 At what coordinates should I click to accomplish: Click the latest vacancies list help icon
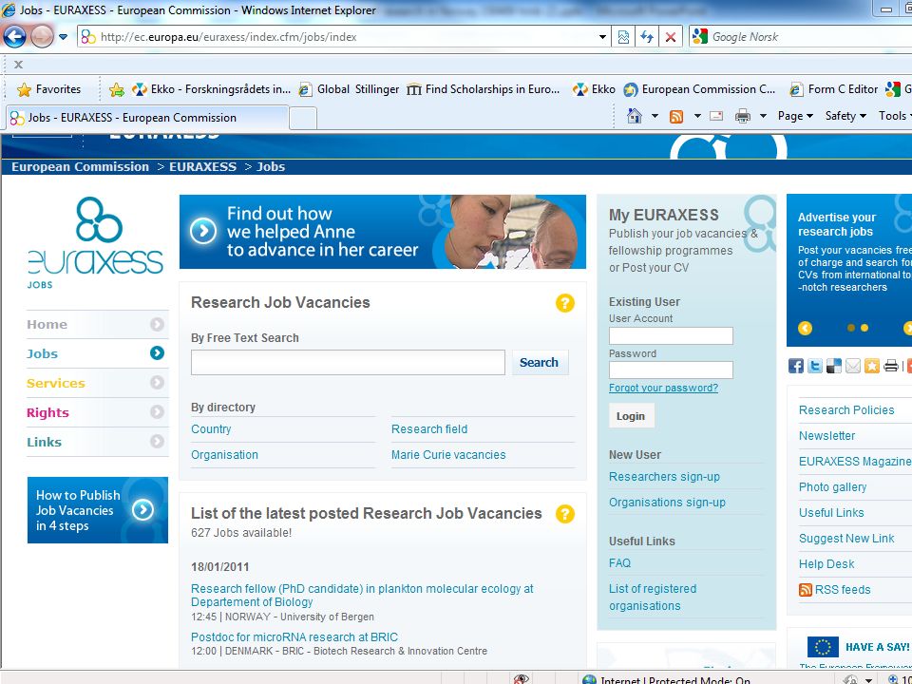point(564,514)
